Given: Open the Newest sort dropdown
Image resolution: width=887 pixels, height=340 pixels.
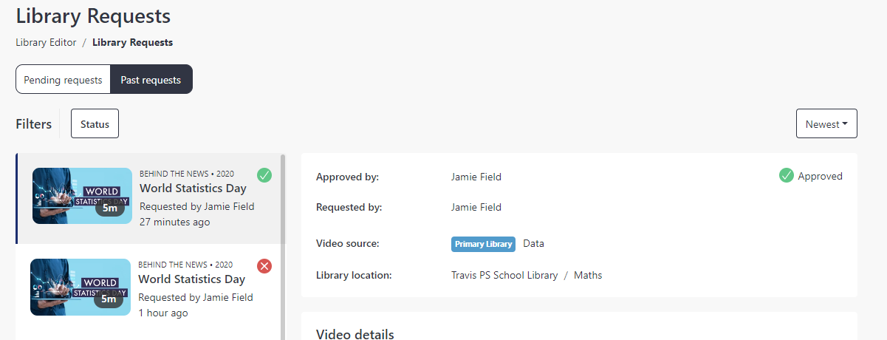Looking at the screenshot, I should click(826, 124).
